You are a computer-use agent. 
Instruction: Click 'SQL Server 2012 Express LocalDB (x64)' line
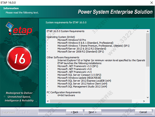pos(84,81)
